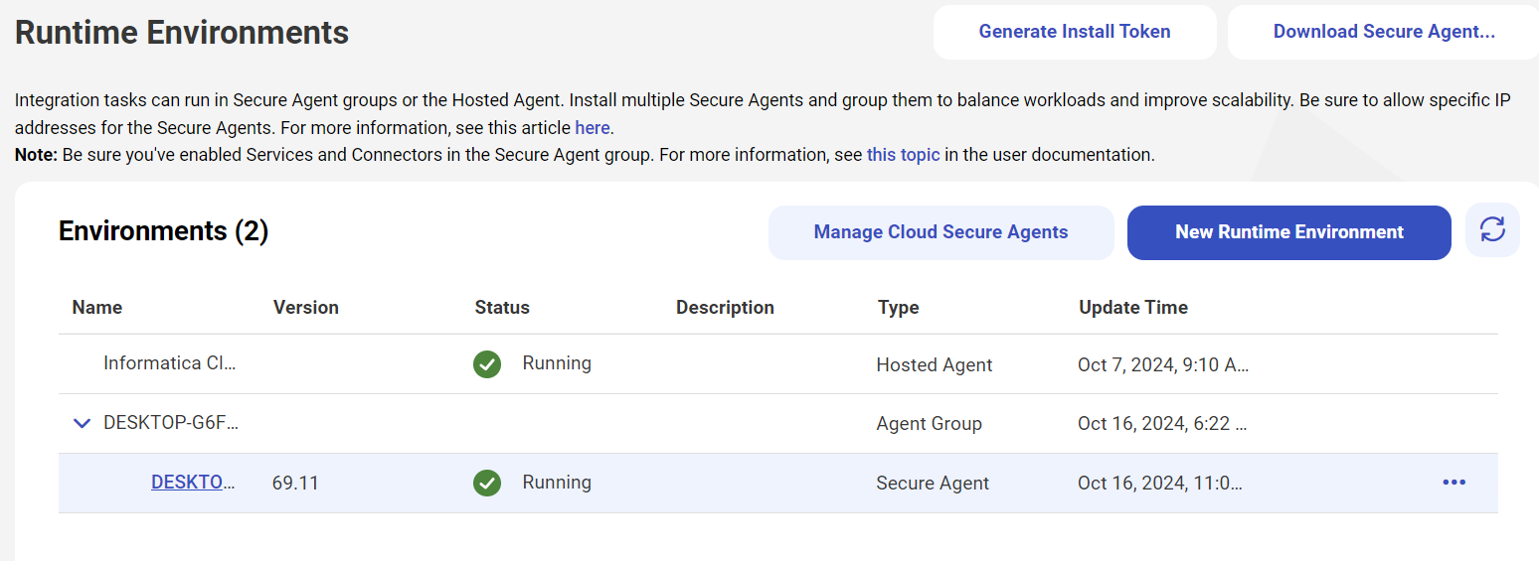The height and width of the screenshot is (561, 1539).
Task: Open actions menu for Secure Agent row
Action: [1453, 483]
